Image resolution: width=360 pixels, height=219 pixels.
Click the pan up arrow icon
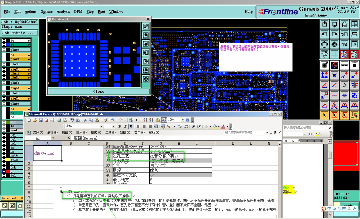click(x=324, y=24)
